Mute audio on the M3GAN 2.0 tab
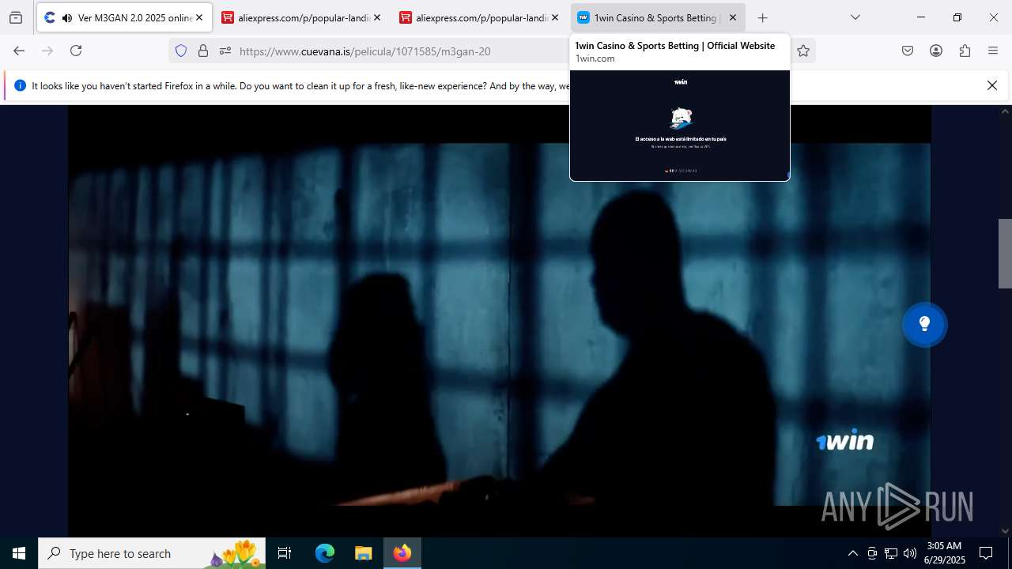The width and height of the screenshot is (1012, 569). pyautogui.click(x=66, y=17)
